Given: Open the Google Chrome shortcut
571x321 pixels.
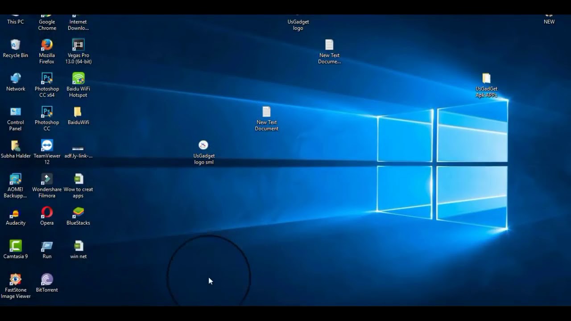Looking at the screenshot, I should (x=47, y=23).
